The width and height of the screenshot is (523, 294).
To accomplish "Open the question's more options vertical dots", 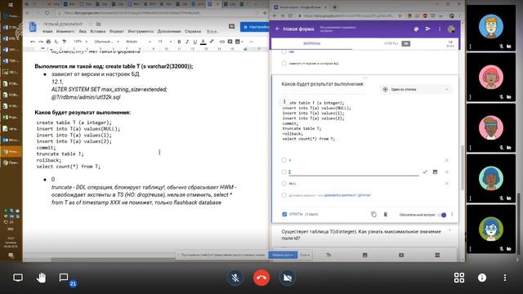I will click(452, 214).
